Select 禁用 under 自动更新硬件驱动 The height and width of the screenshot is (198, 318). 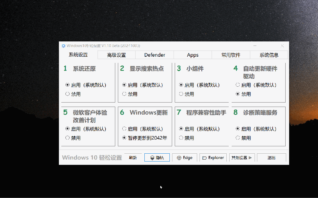[x=243, y=94]
